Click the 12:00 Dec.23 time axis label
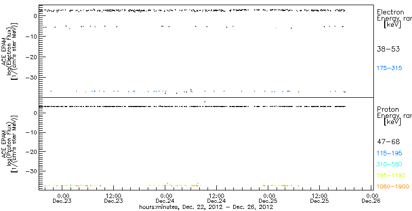 point(113,199)
